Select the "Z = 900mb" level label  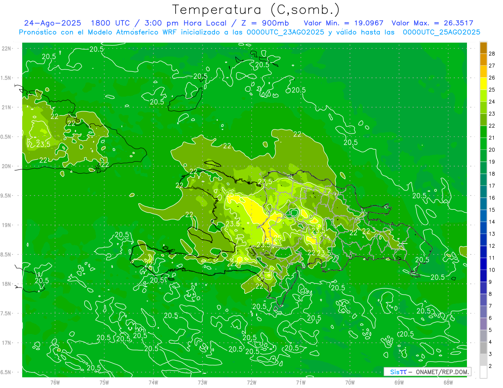coord(265,23)
